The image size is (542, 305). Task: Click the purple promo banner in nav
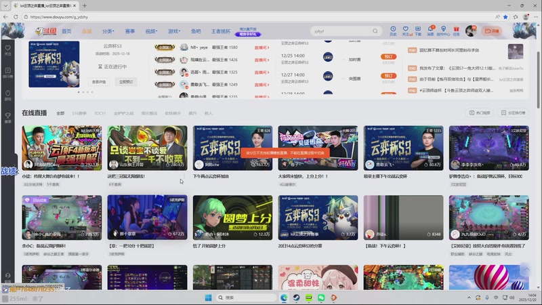248,32
